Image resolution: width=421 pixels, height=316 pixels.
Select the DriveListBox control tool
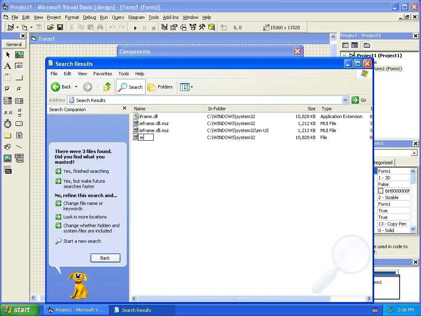19,123
